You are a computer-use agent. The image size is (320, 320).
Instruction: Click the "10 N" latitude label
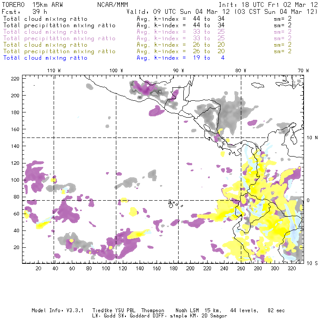pos(312,138)
